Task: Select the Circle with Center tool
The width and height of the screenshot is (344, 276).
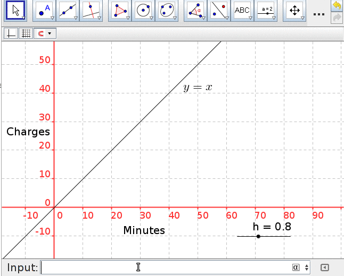Action: pyautogui.click(x=143, y=11)
